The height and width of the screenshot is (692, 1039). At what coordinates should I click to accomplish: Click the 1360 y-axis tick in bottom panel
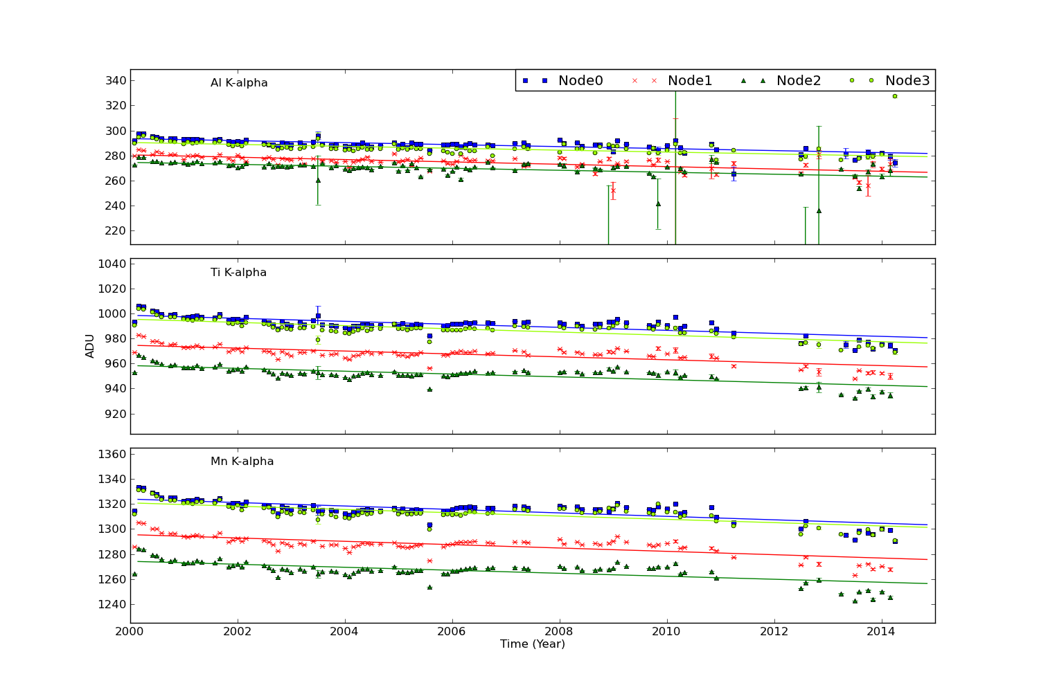coord(112,454)
